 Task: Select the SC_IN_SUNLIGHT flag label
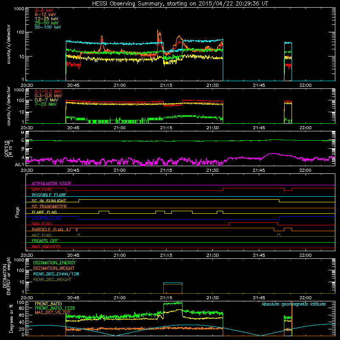49,201
